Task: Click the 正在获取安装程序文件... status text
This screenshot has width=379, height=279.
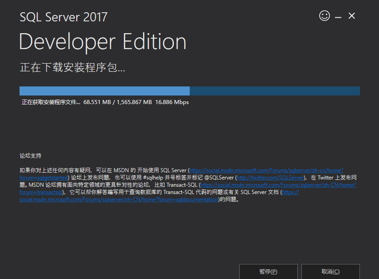Action: point(51,102)
